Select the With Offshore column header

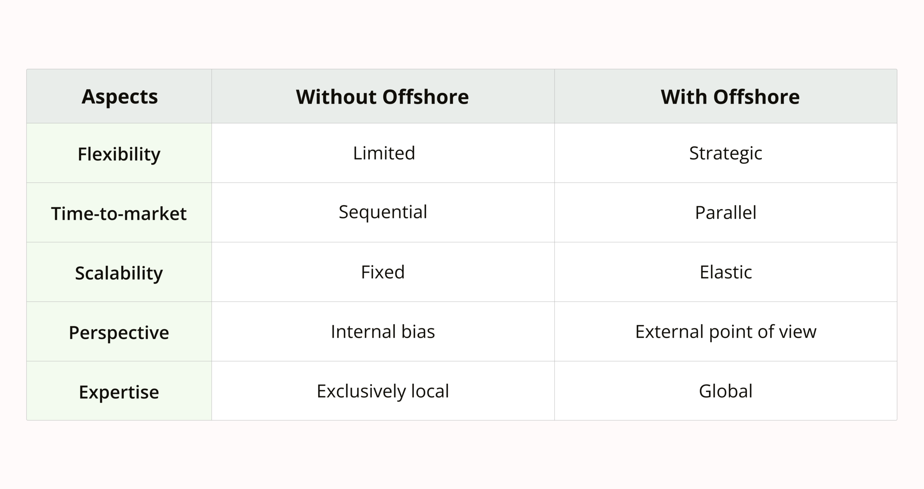[730, 97]
